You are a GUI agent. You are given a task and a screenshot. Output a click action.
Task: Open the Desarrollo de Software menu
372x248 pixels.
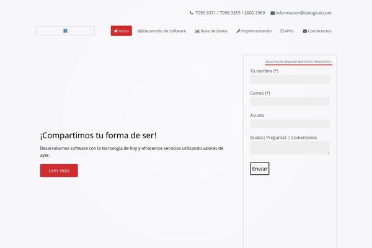click(x=162, y=31)
